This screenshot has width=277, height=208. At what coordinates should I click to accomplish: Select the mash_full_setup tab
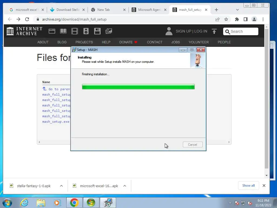tap(190, 10)
